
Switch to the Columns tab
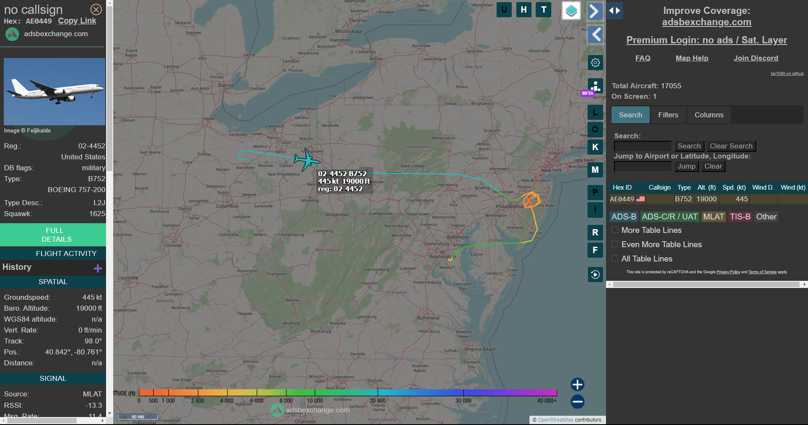tap(709, 115)
